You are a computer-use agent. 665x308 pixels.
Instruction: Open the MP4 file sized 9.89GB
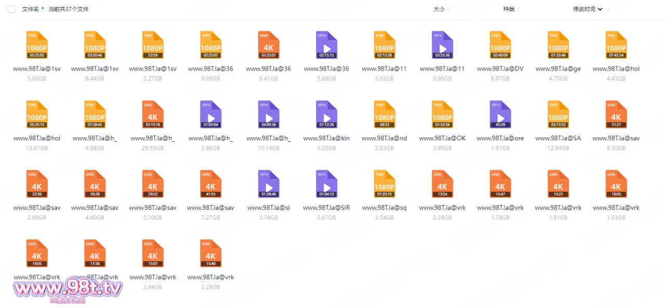coord(442,45)
